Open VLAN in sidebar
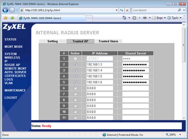This screenshot has height=139, width=188. click(9, 83)
